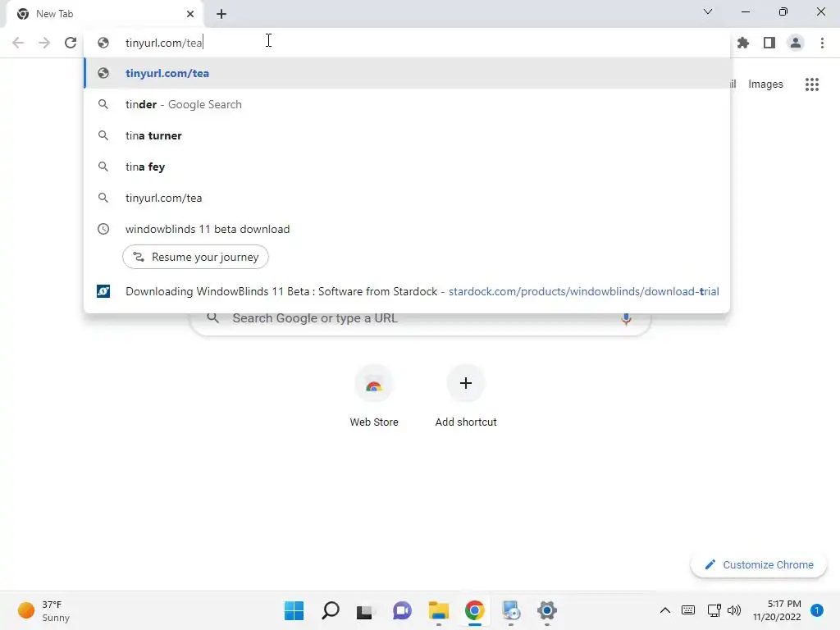Open Chrome's three-dot menu
840x630 pixels.
pyautogui.click(x=822, y=43)
